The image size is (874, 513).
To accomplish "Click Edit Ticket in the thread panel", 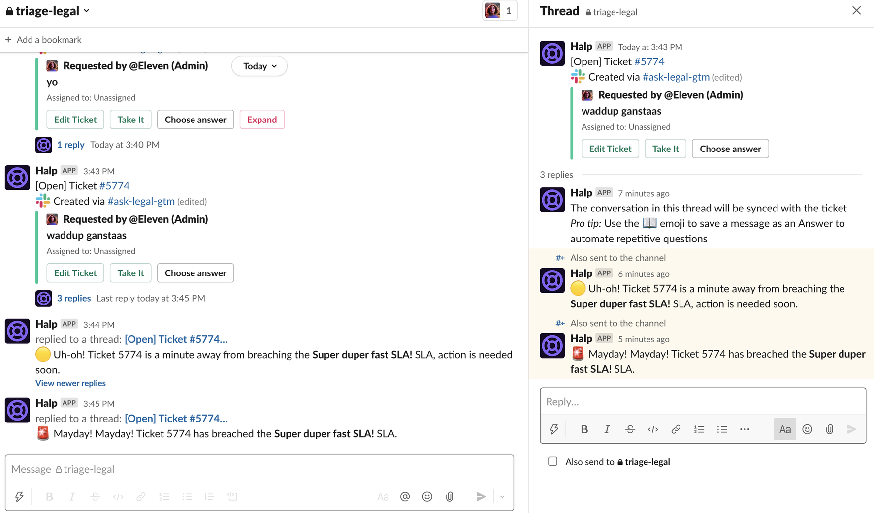I will coord(610,149).
